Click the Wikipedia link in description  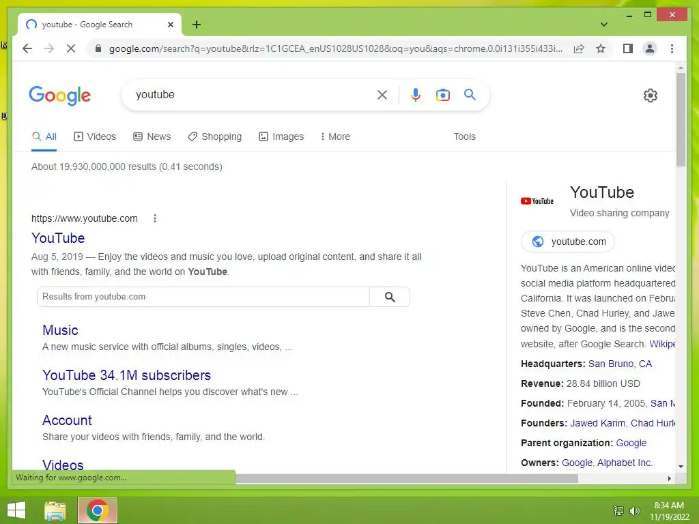[x=662, y=344]
